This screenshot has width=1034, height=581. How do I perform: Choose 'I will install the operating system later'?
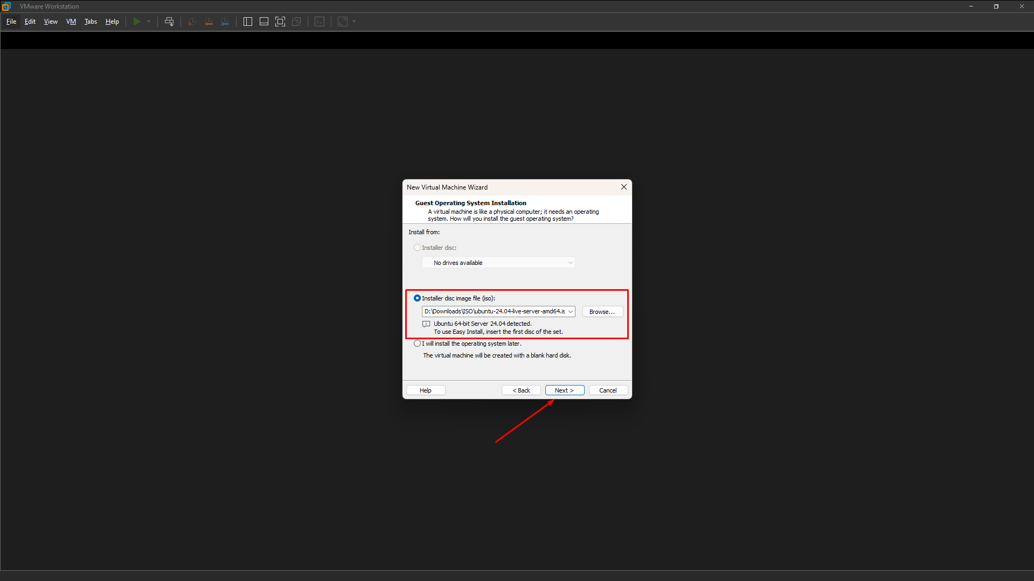[417, 344]
